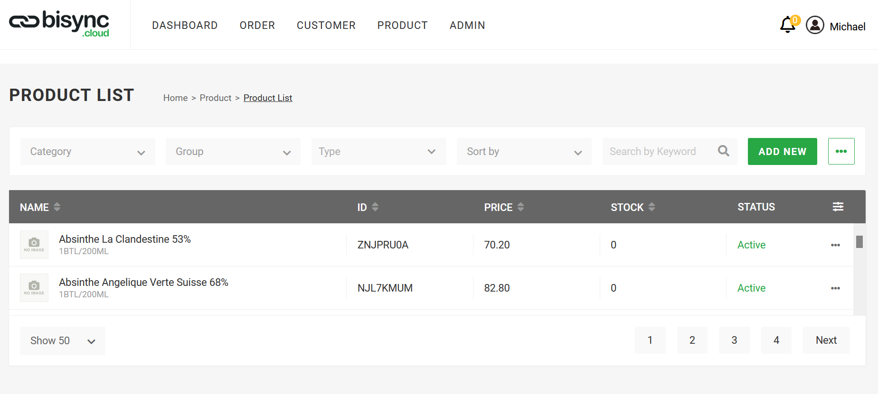
Task: Click the search magnifier icon
Action: click(723, 151)
